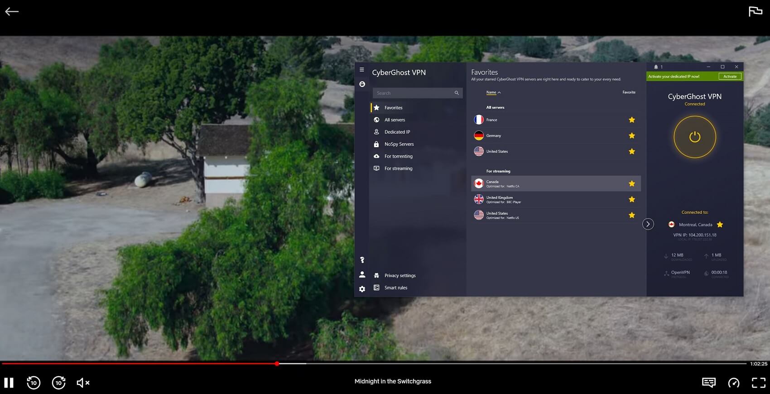The image size is (770, 394).
Task: Toggle star next to Montreal, Canada
Action: (720, 225)
